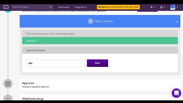Collapse the React Native section chevron
This screenshot has width=183, height=103.
pyautogui.click(x=176, y=22)
